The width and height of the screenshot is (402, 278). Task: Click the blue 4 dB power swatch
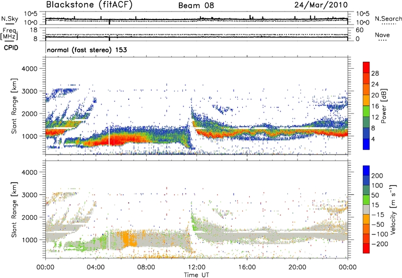point(366,144)
